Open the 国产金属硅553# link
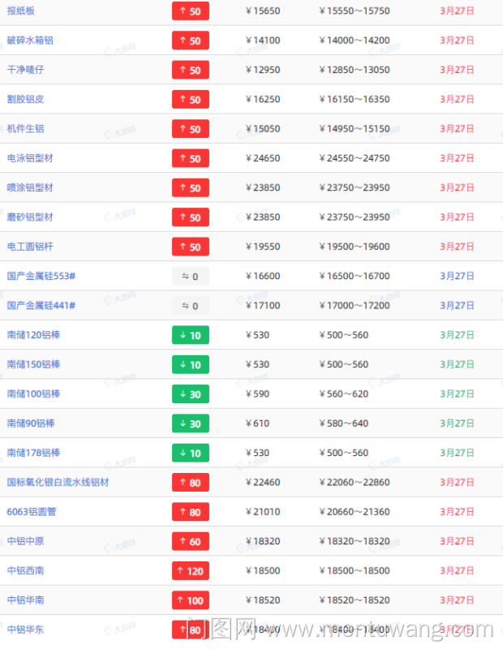The width and height of the screenshot is (503, 649). 41,276
